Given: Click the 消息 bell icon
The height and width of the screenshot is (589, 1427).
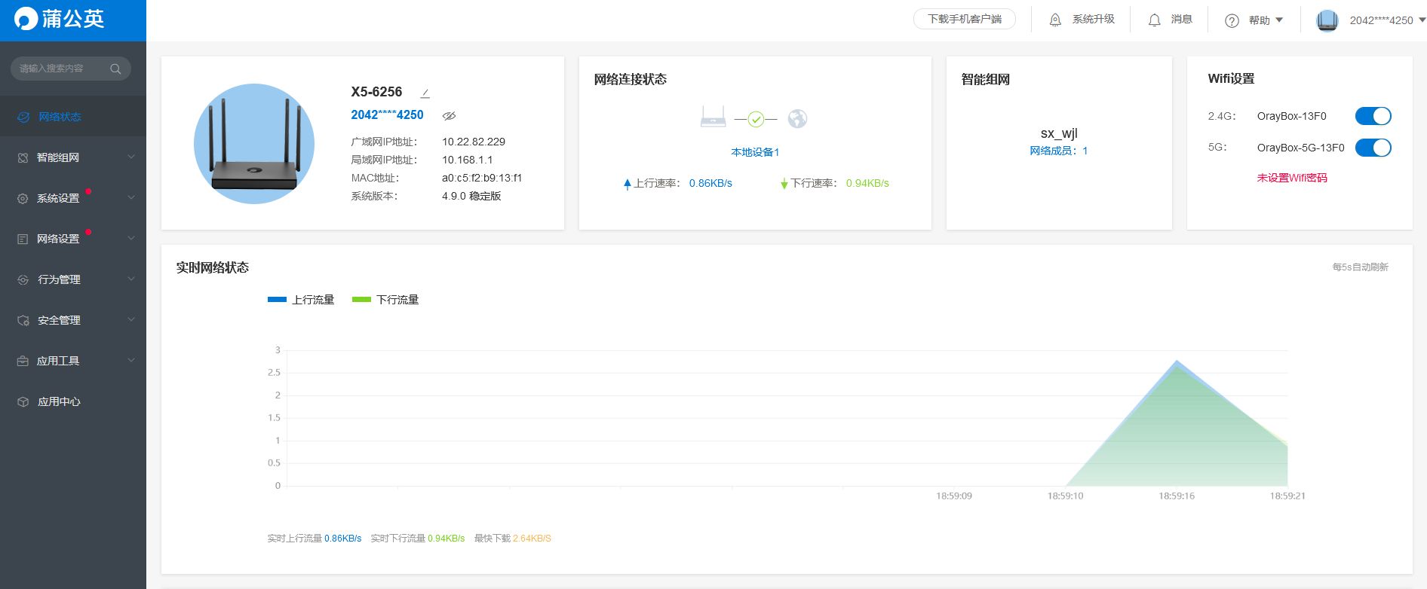Looking at the screenshot, I should [1155, 20].
